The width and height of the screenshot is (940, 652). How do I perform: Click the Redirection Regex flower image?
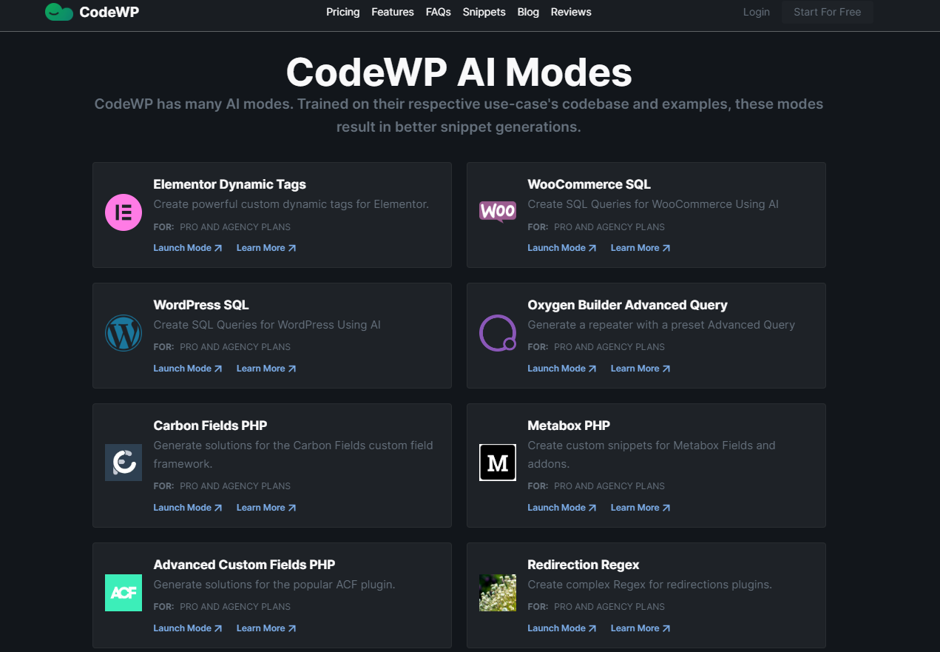click(x=498, y=593)
